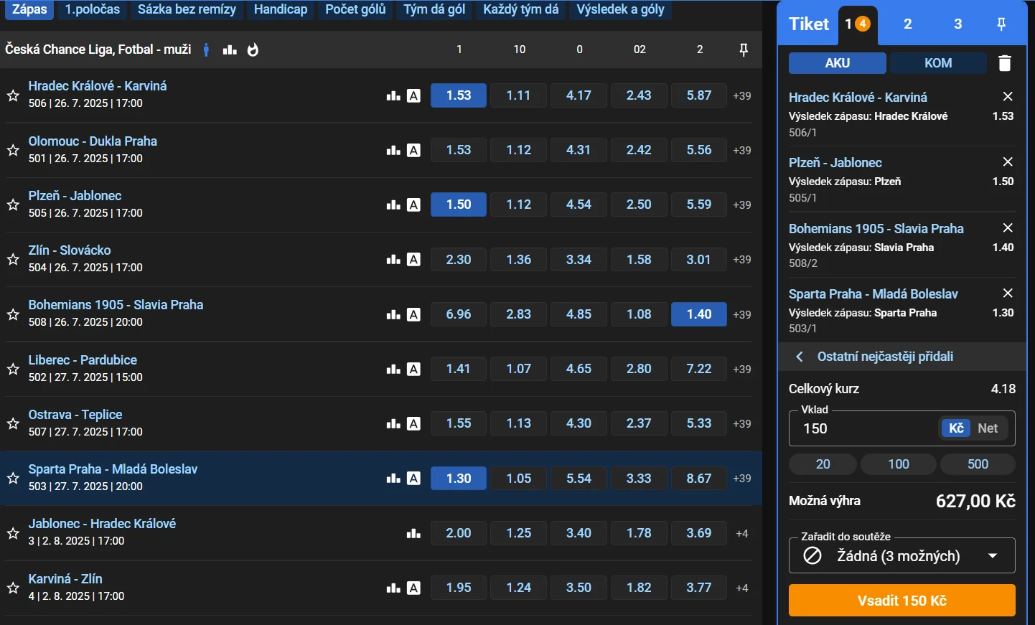Click the Vklad stake input field
The image size is (1035, 625).
(865, 428)
